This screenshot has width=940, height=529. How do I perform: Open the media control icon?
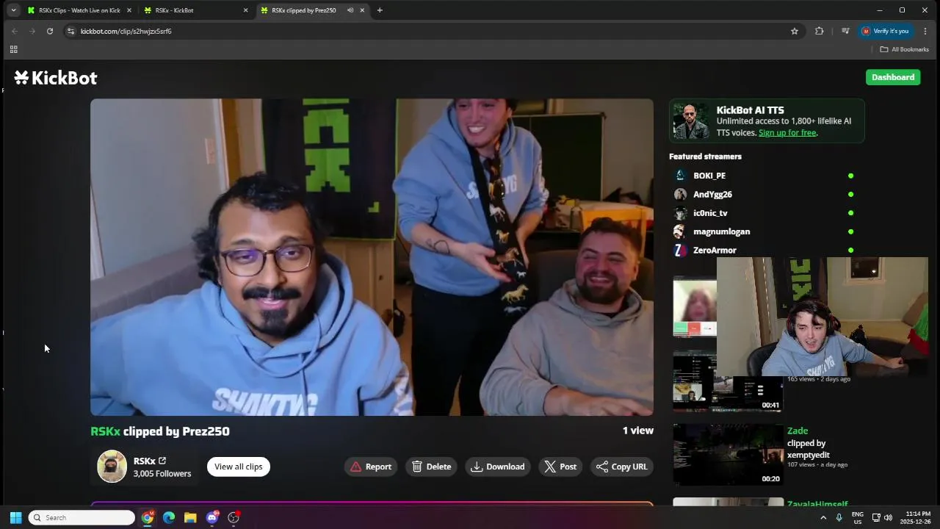click(845, 31)
